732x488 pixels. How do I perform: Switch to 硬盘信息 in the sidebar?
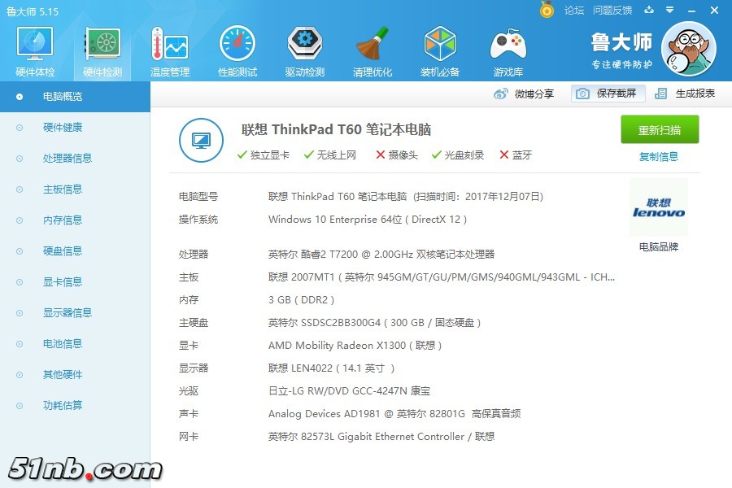(x=62, y=251)
